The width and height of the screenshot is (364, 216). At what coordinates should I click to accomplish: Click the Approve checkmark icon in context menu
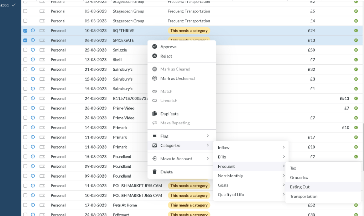point(155,47)
